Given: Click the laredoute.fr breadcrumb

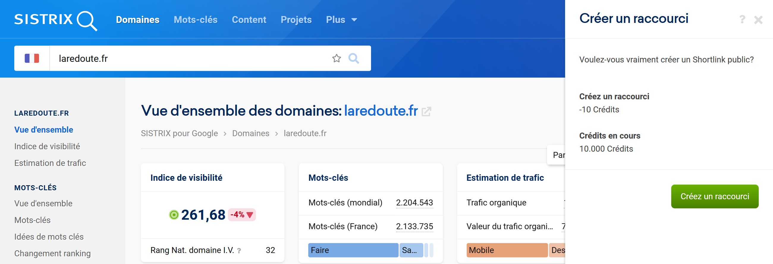Looking at the screenshot, I should pos(305,133).
